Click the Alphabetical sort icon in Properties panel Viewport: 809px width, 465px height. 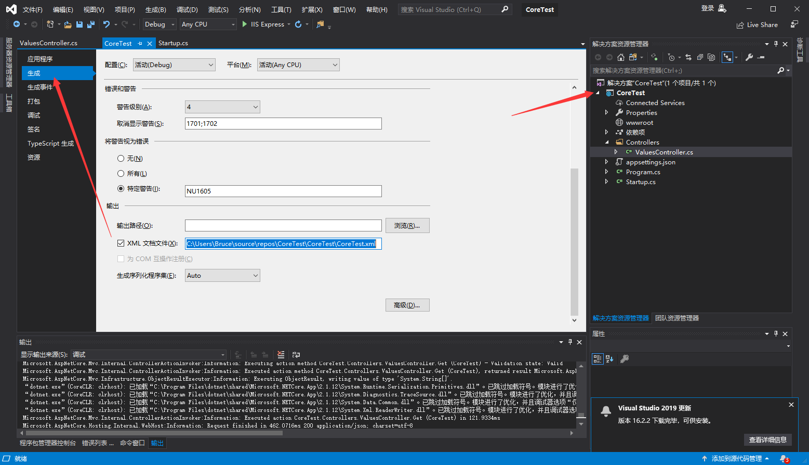coord(609,358)
